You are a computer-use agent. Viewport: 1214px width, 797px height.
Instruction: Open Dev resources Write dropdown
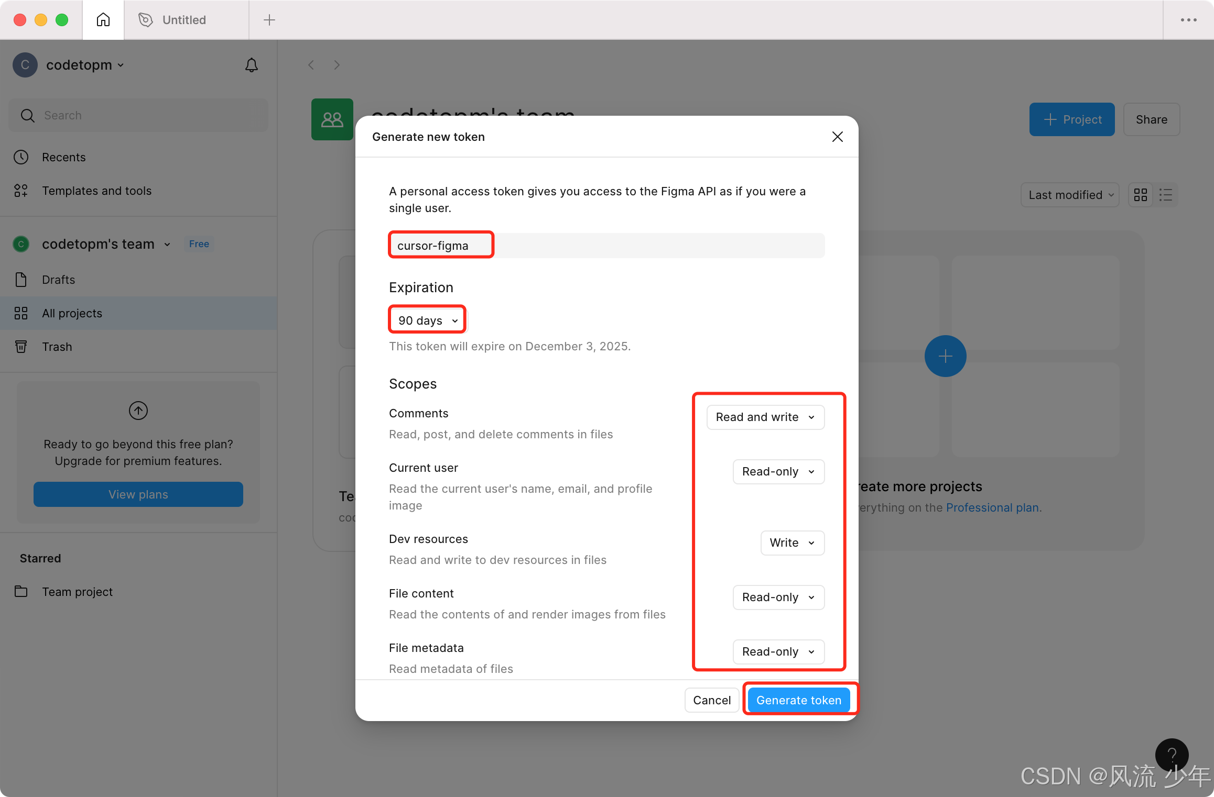(792, 543)
